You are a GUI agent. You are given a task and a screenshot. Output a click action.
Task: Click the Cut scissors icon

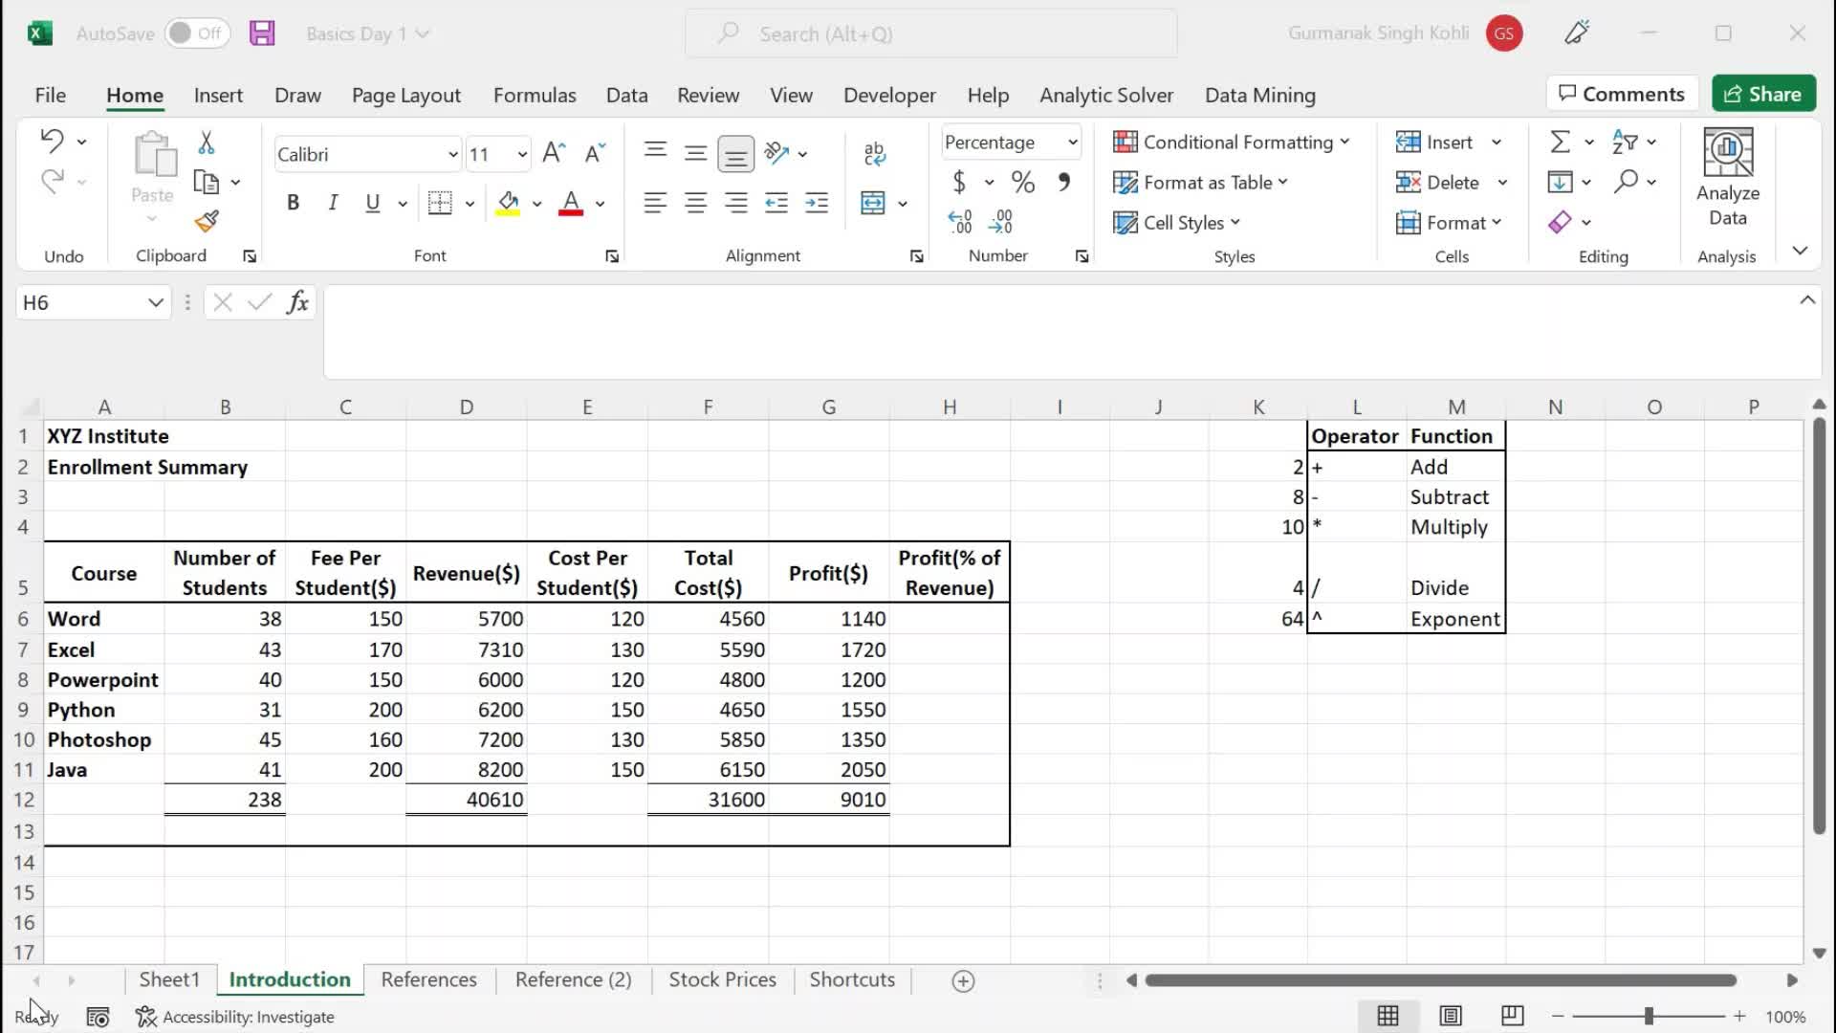tap(206, 143)
